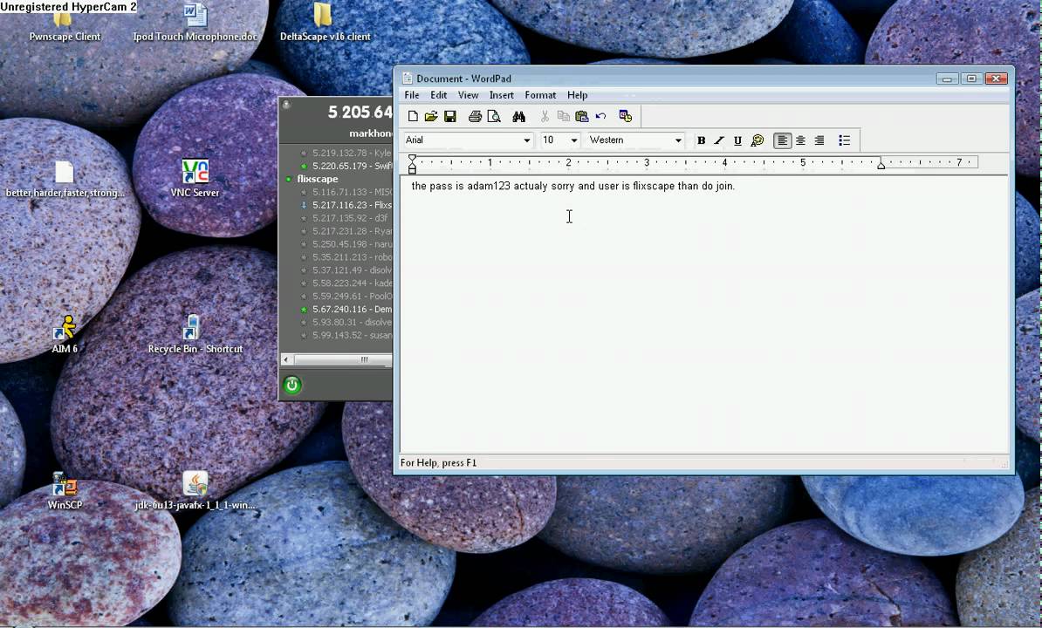The image size is (1042, 628).
Task: Click the Hamachi address 5.205.64 header
Action: pos(360,113)
